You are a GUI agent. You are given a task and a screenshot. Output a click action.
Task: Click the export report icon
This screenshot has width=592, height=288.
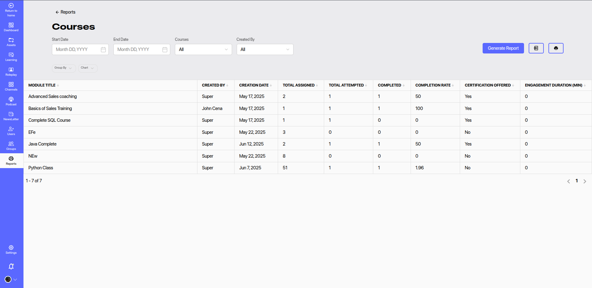(x=536, y=48)
